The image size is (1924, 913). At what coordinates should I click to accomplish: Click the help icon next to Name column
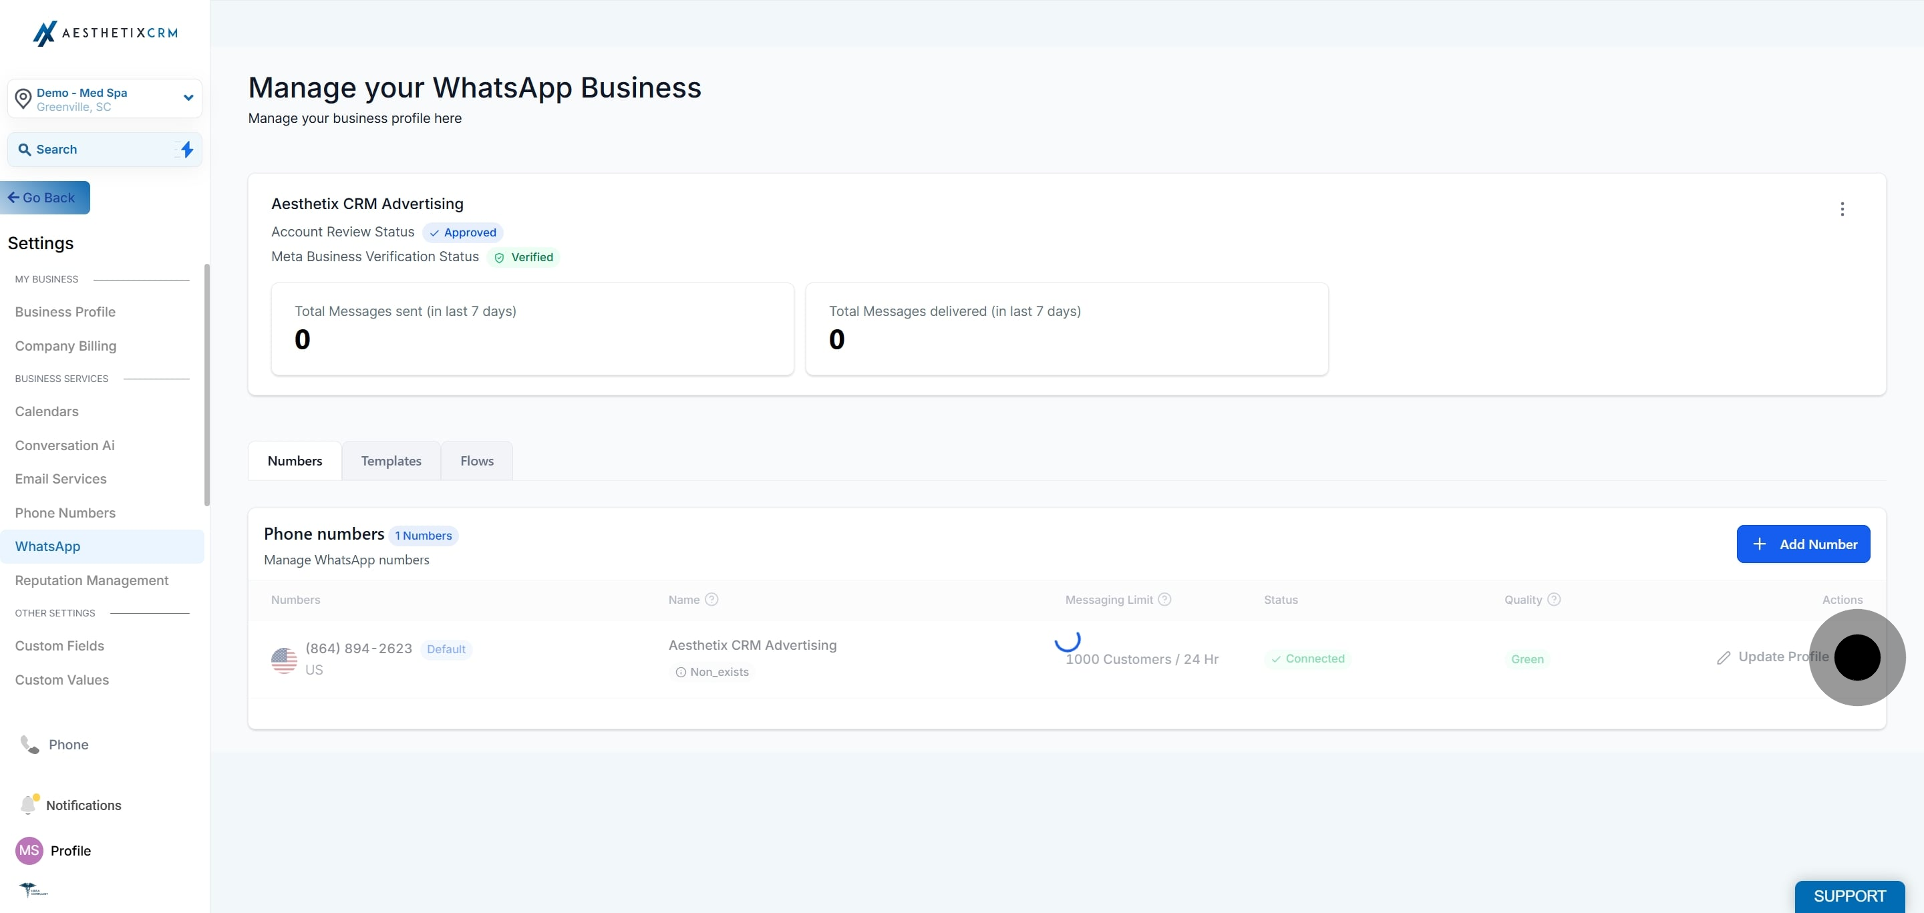711,600
